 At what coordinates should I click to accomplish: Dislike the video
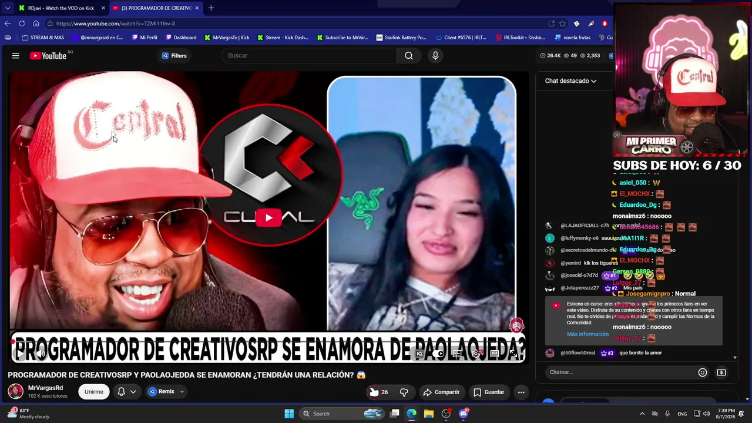coord(404,392)
